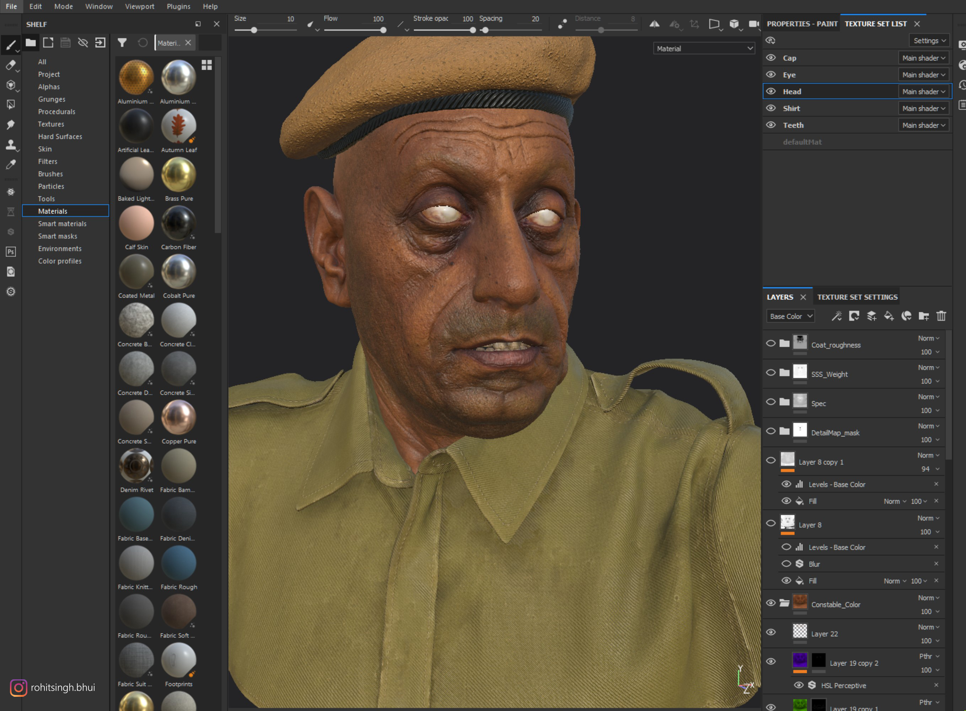Select the Clone stamp tool

tap(11, 144)
